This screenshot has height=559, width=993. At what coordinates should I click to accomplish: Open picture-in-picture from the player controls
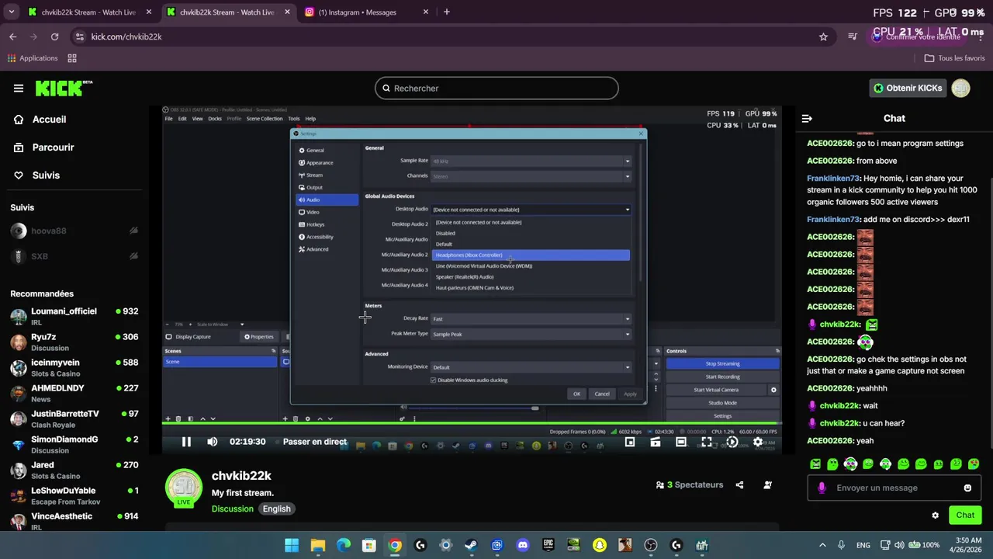[x=630, y=442]
